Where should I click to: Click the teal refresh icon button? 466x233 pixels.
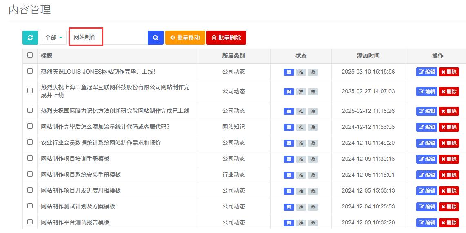click(x=30, y=38)
